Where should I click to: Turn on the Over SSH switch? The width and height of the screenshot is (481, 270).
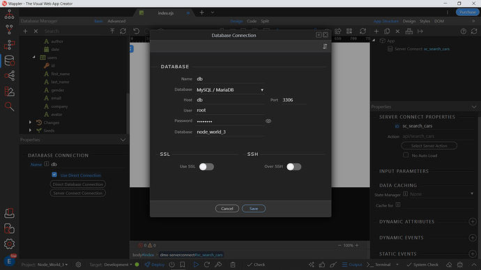click(294, 166)
